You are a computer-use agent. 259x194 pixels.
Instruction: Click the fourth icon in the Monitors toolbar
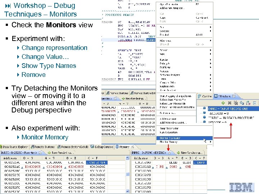click(242, 103)
